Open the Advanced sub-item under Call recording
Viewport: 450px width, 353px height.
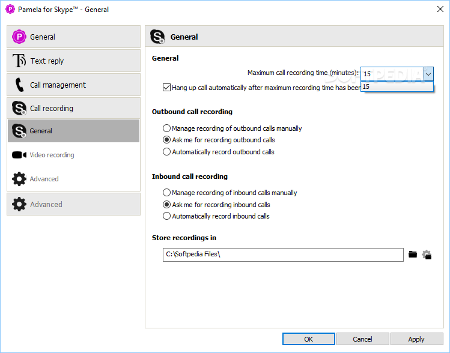tap(73, 179)
